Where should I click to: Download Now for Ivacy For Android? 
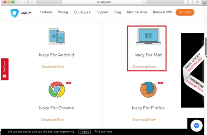tap(53, 67)
